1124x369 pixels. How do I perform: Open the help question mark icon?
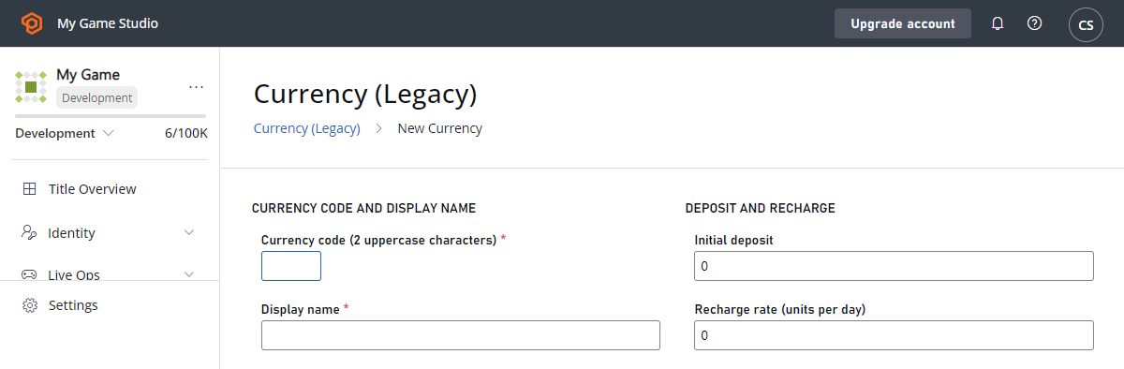(1035, 23)
